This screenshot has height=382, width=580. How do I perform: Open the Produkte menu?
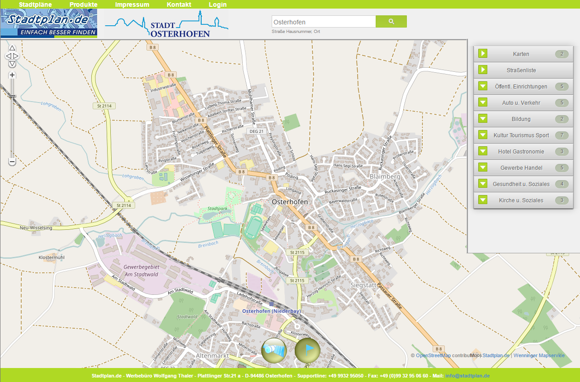(83, 5)
